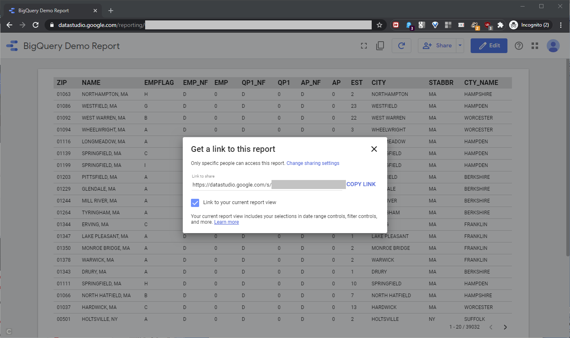The width and height of the screenshot is (570, 338).
Task: Open the Extensions puzzle menu
Action: pyautogui.click(x=500, y=25)
